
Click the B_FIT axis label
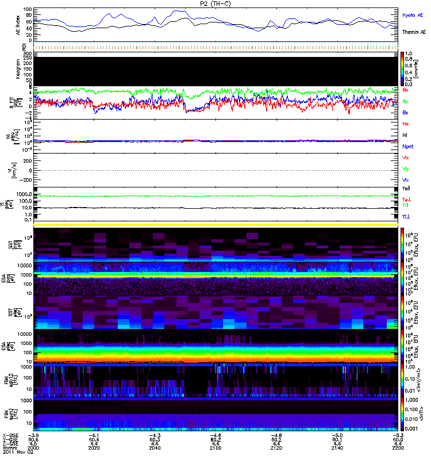point(16,103)
